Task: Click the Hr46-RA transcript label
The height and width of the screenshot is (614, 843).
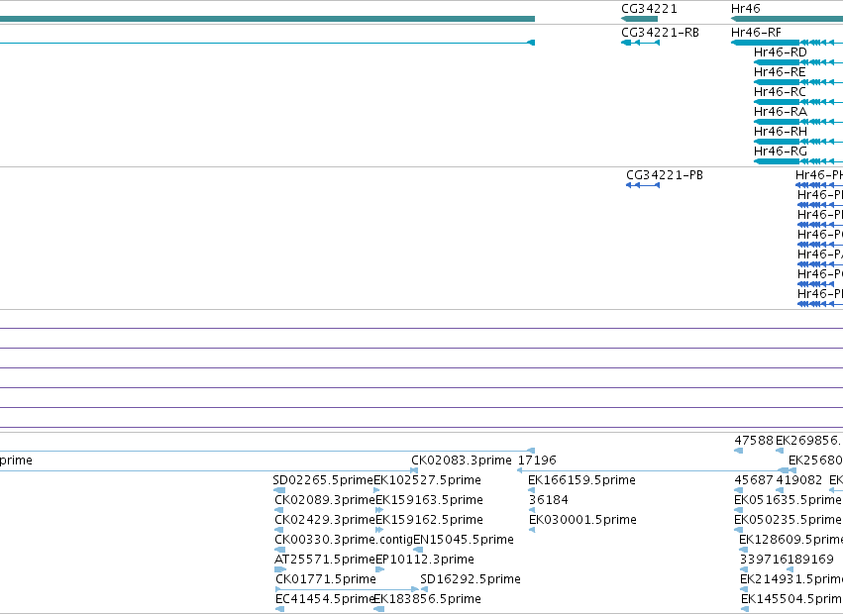Action: coord(781,112)
